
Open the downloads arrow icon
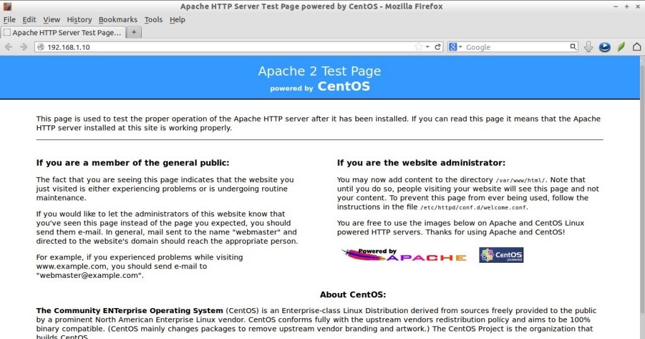pos(589,47)
